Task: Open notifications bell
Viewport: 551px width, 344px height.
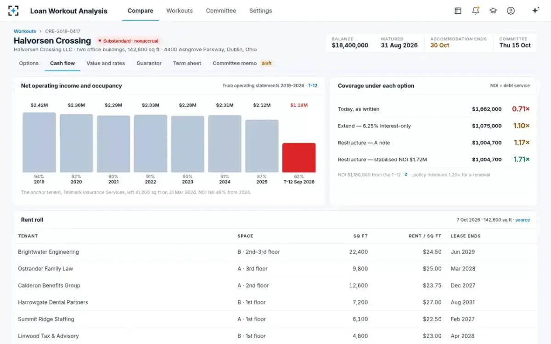Action: [x=475, y=11]
